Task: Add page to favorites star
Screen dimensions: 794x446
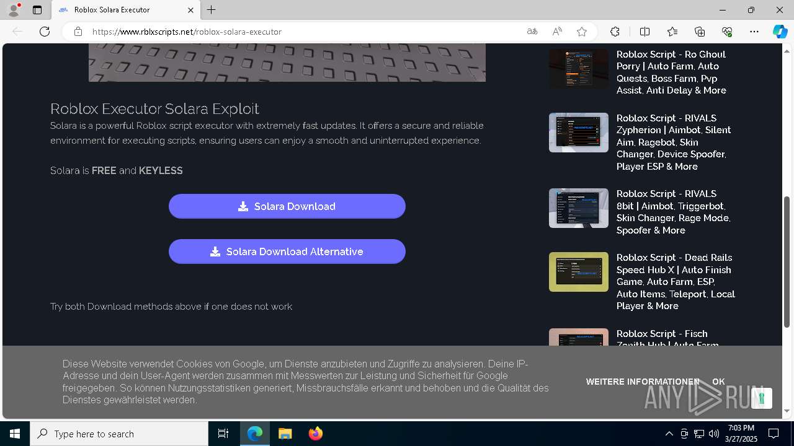Action: [x=582, y=32]
